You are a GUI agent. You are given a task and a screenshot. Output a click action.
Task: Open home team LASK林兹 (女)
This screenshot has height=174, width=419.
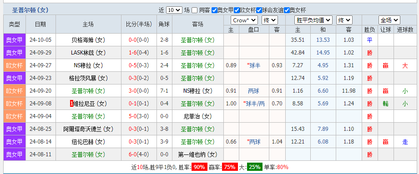coord(88,53)
